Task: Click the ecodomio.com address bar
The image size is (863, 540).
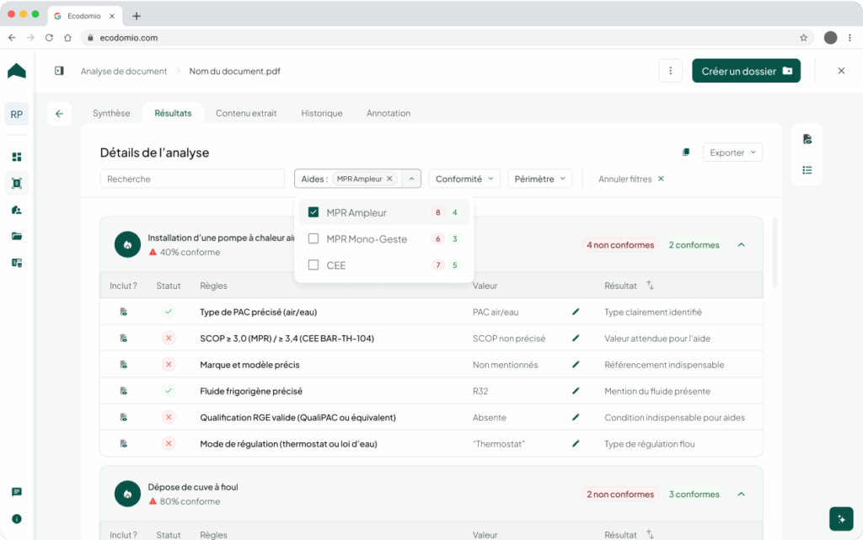Action: coord(446,37)
